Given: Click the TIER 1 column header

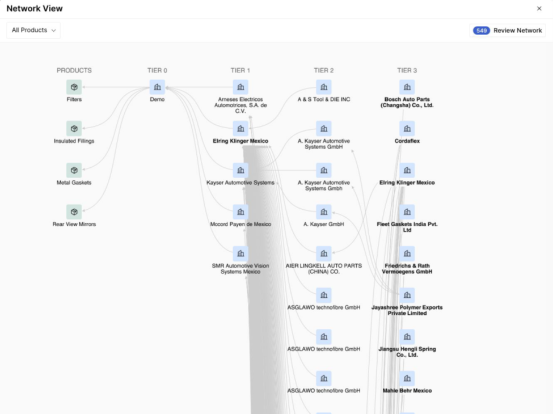Looking at the screenshot, I should pos(240,70).
